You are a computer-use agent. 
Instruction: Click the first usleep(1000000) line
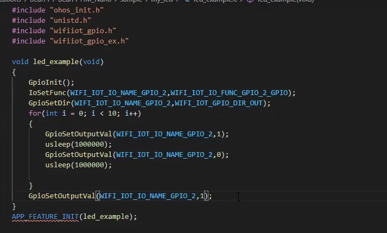tap(78, 144)
